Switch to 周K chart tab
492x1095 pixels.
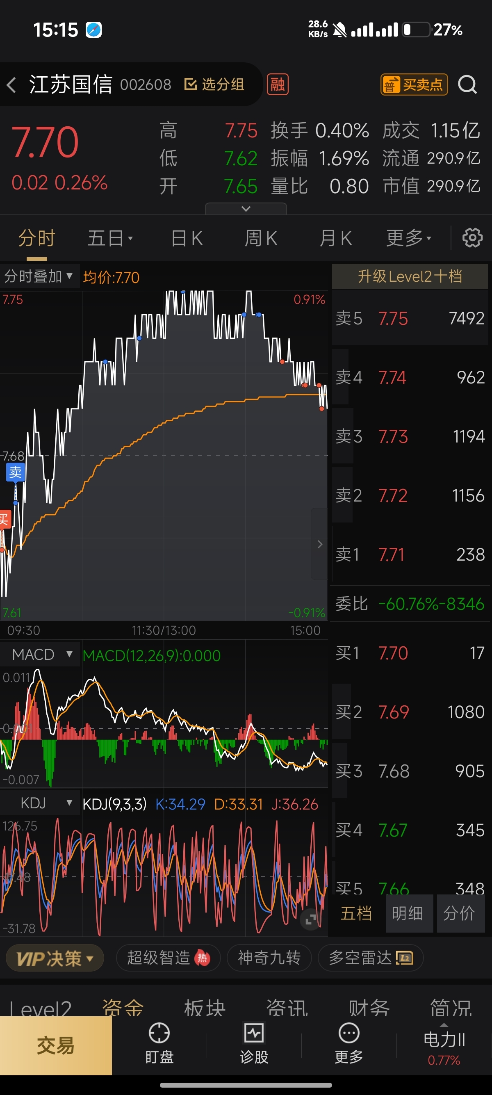tap(261, 238)
